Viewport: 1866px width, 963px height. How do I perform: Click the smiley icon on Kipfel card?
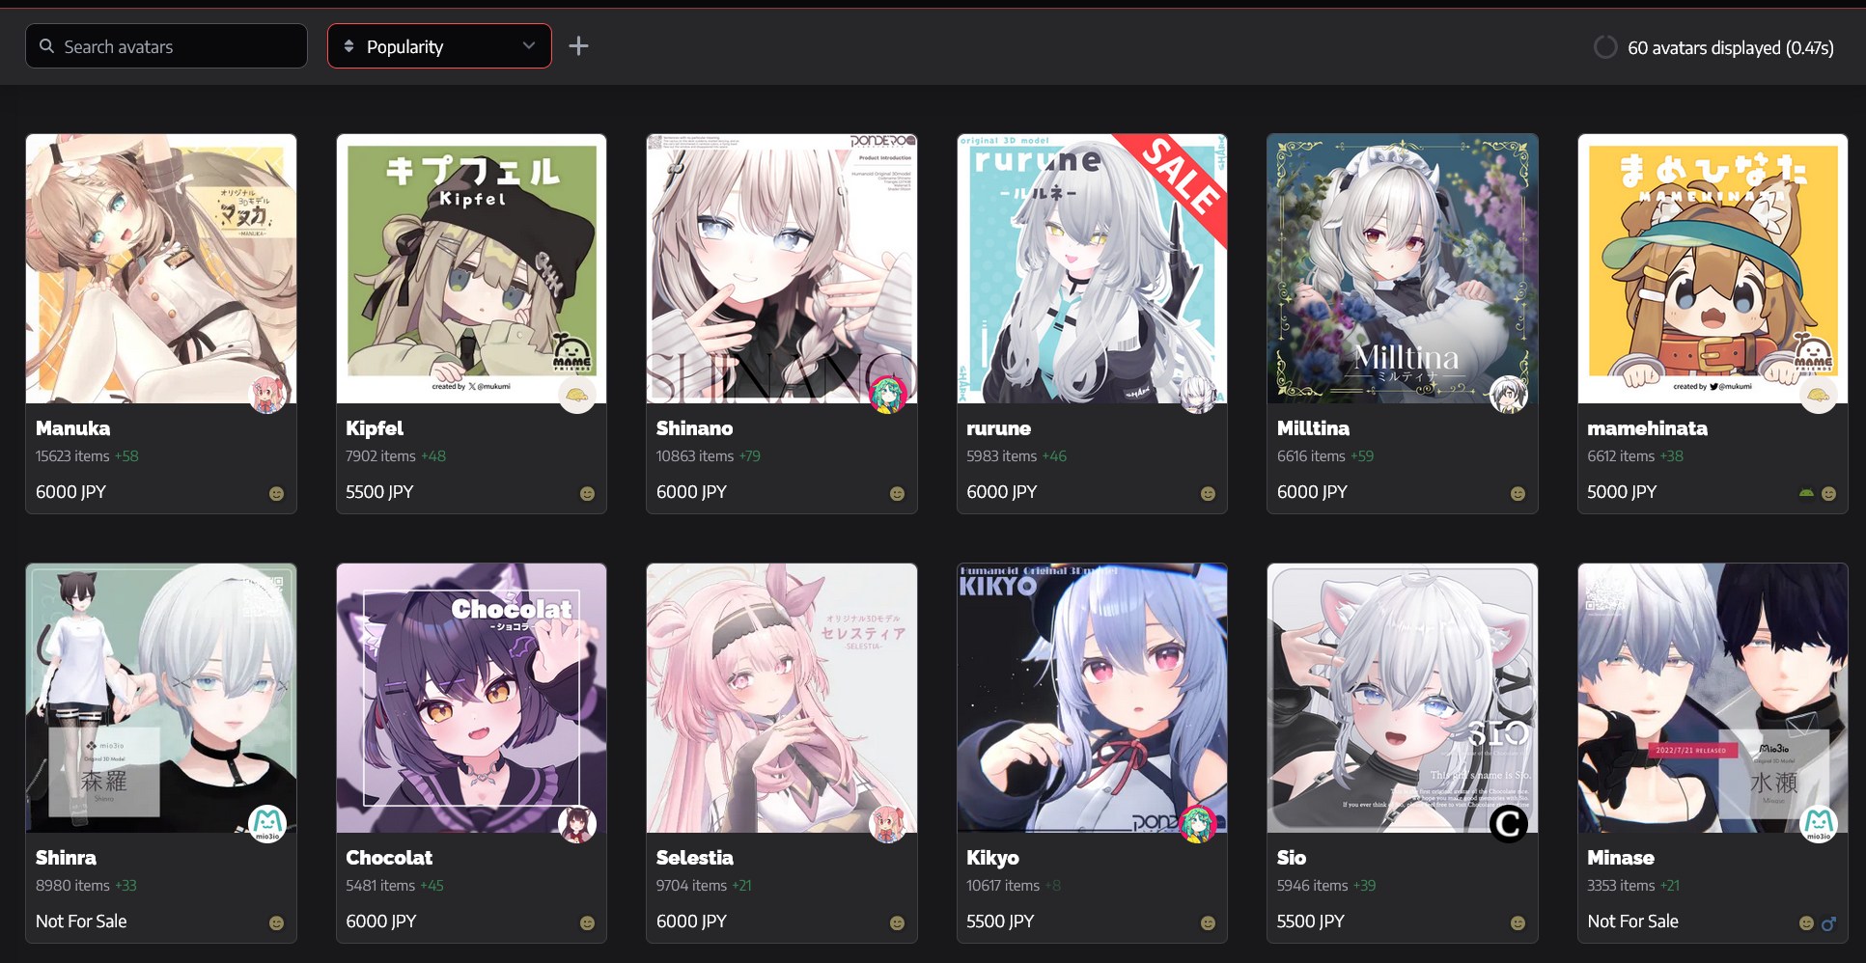click(x=587, y=494)
